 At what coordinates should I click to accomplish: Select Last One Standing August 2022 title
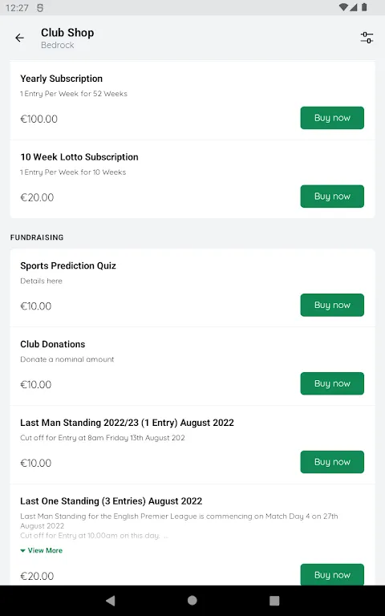111,501
